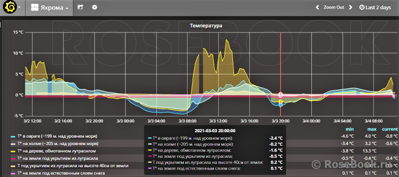Click tooltip value -1.6 °C
This screenshot has height=177, width=399.
click(x=276, y=150)
